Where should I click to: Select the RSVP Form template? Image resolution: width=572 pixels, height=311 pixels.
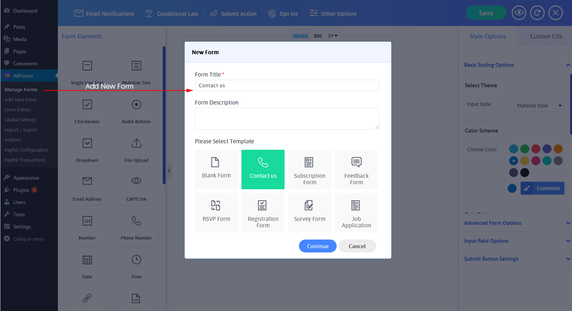click(x=216, y=212)
